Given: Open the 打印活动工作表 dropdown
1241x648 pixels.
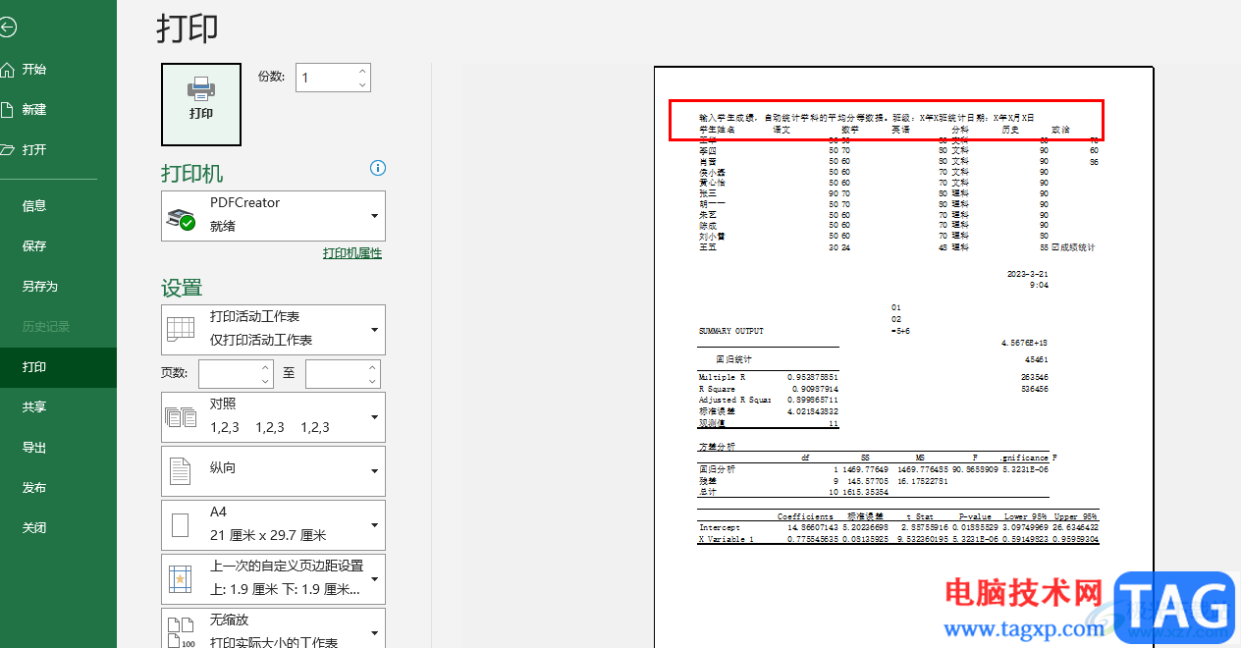Looking at the screenshot, I should coord(273,329).
